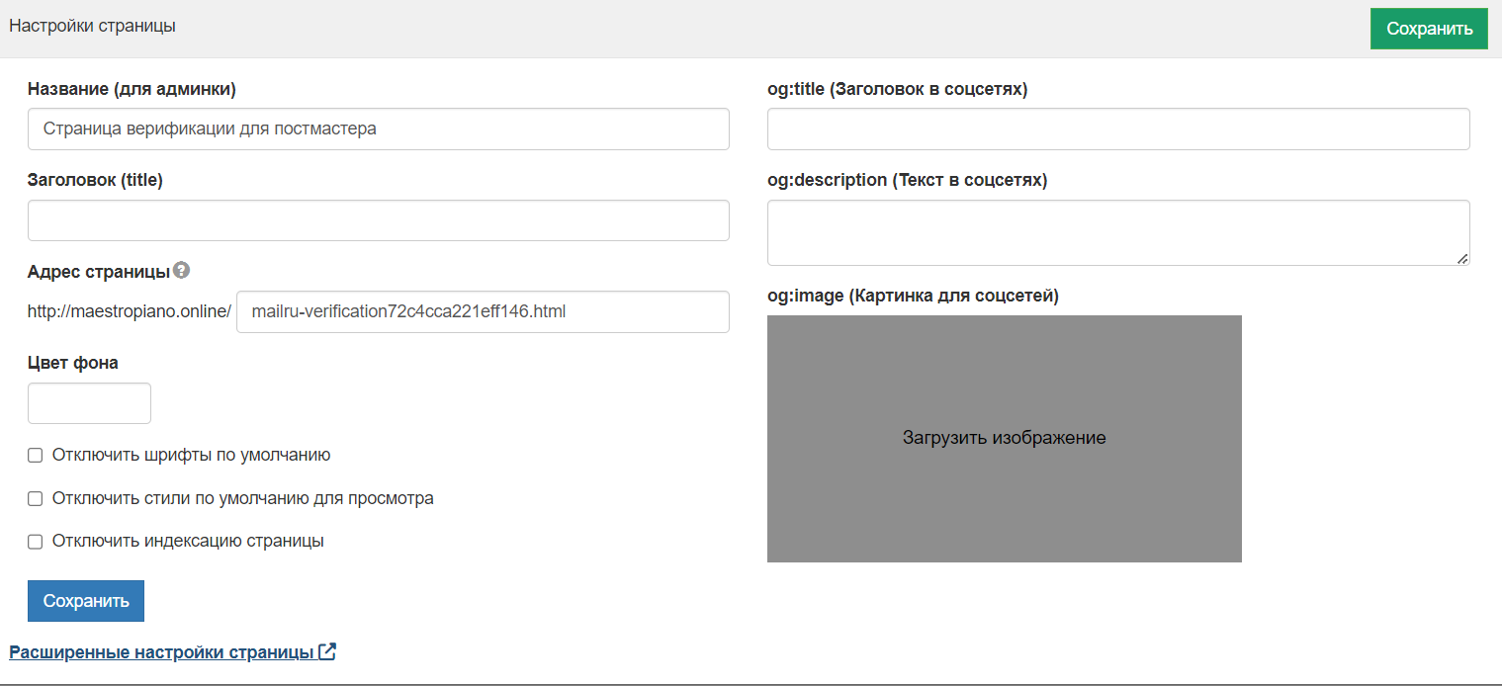Select the mailru-verification page address field

[x=483, y=312]
